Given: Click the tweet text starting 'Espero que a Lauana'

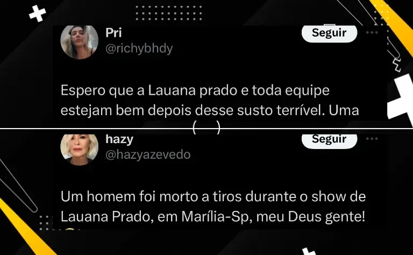Looking at the screenshot, I should click(210, 100).
